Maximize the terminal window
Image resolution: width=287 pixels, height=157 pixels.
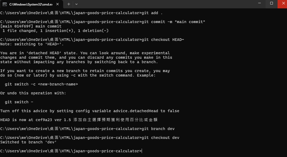click(x=272, y=3)
